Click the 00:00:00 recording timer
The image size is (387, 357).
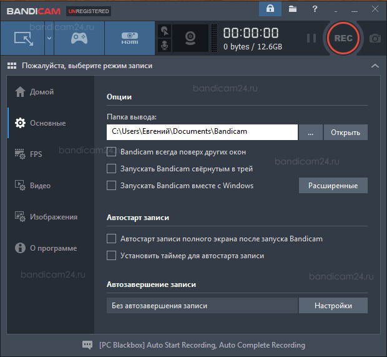pyautogui.click(x=251, y=33)
